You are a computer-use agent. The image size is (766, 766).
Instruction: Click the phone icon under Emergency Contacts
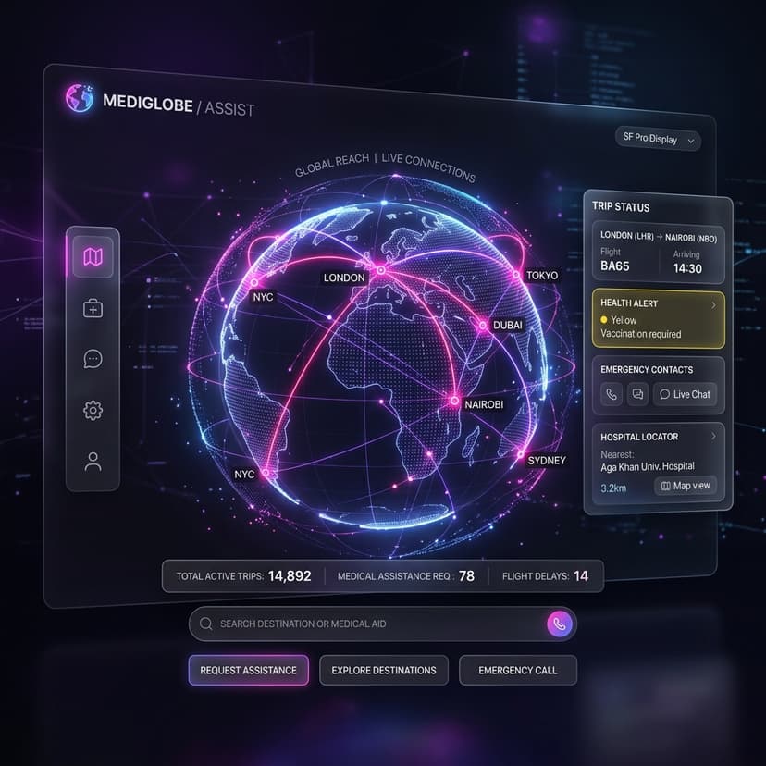pyautogui.click(x=612, y=394)
